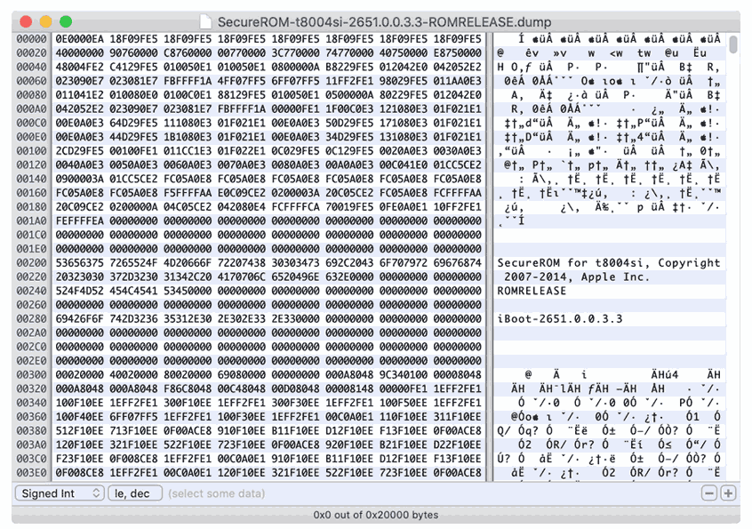The width and height of the screenshot is (752, 529).
Task: Select hex word F23F10EE at offset 003C0
Action: coord(80,459)
